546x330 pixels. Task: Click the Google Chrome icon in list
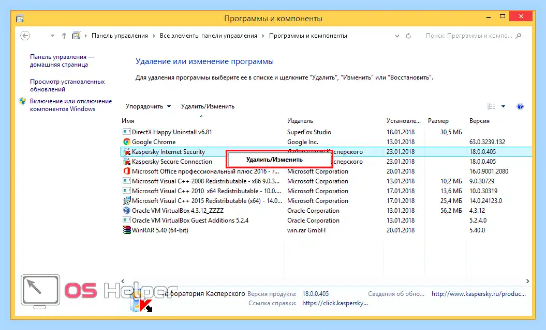point(126,142)
